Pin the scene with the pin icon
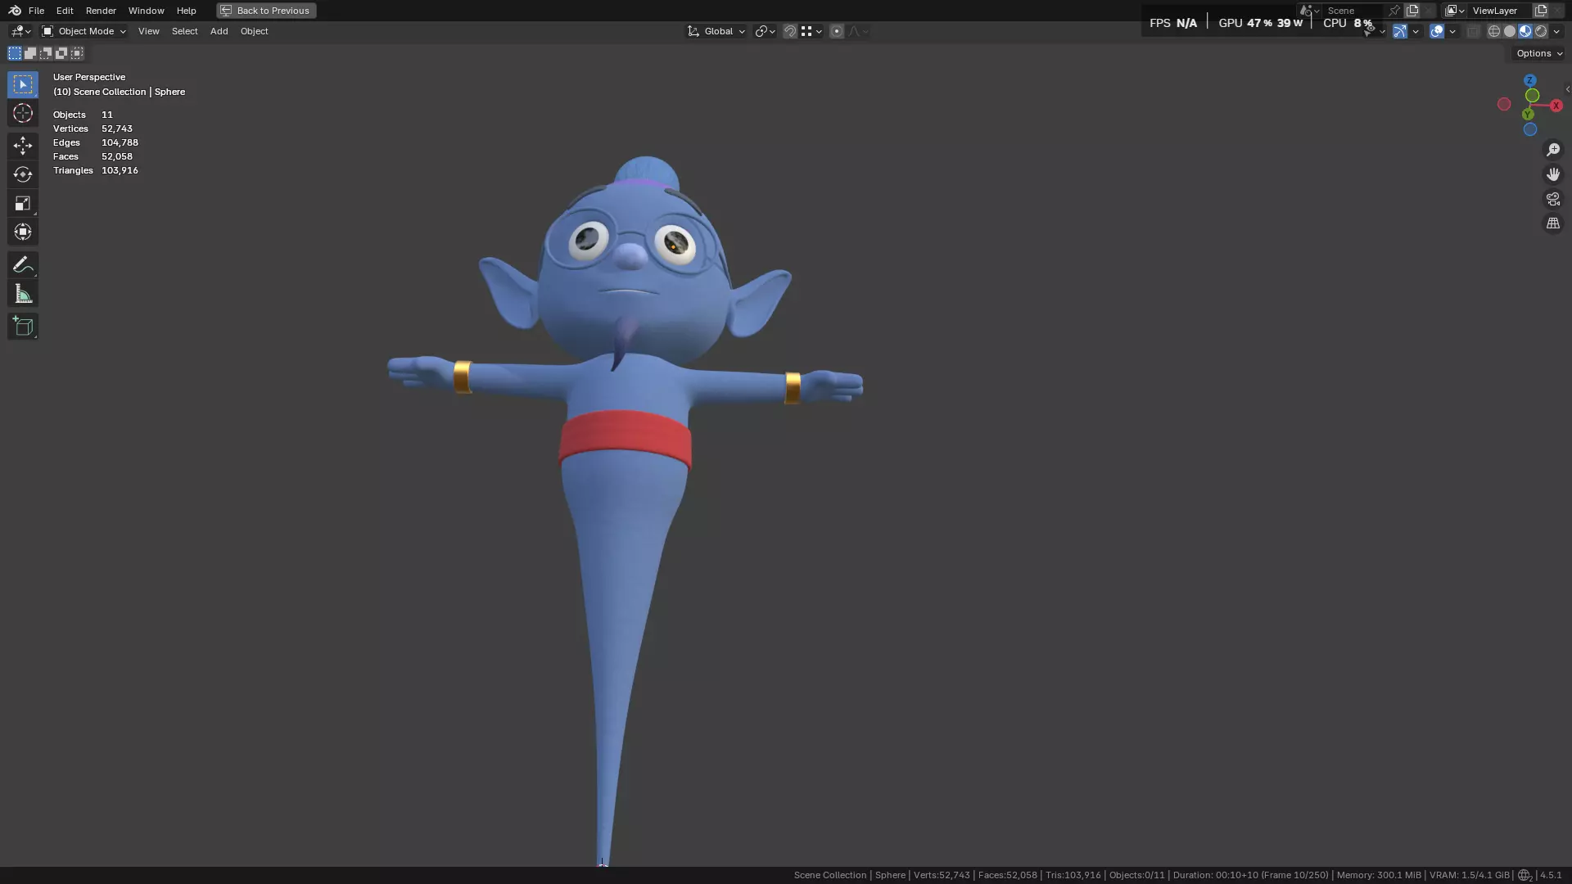Screen dimensions: 1572x884 click(1394, 11)
